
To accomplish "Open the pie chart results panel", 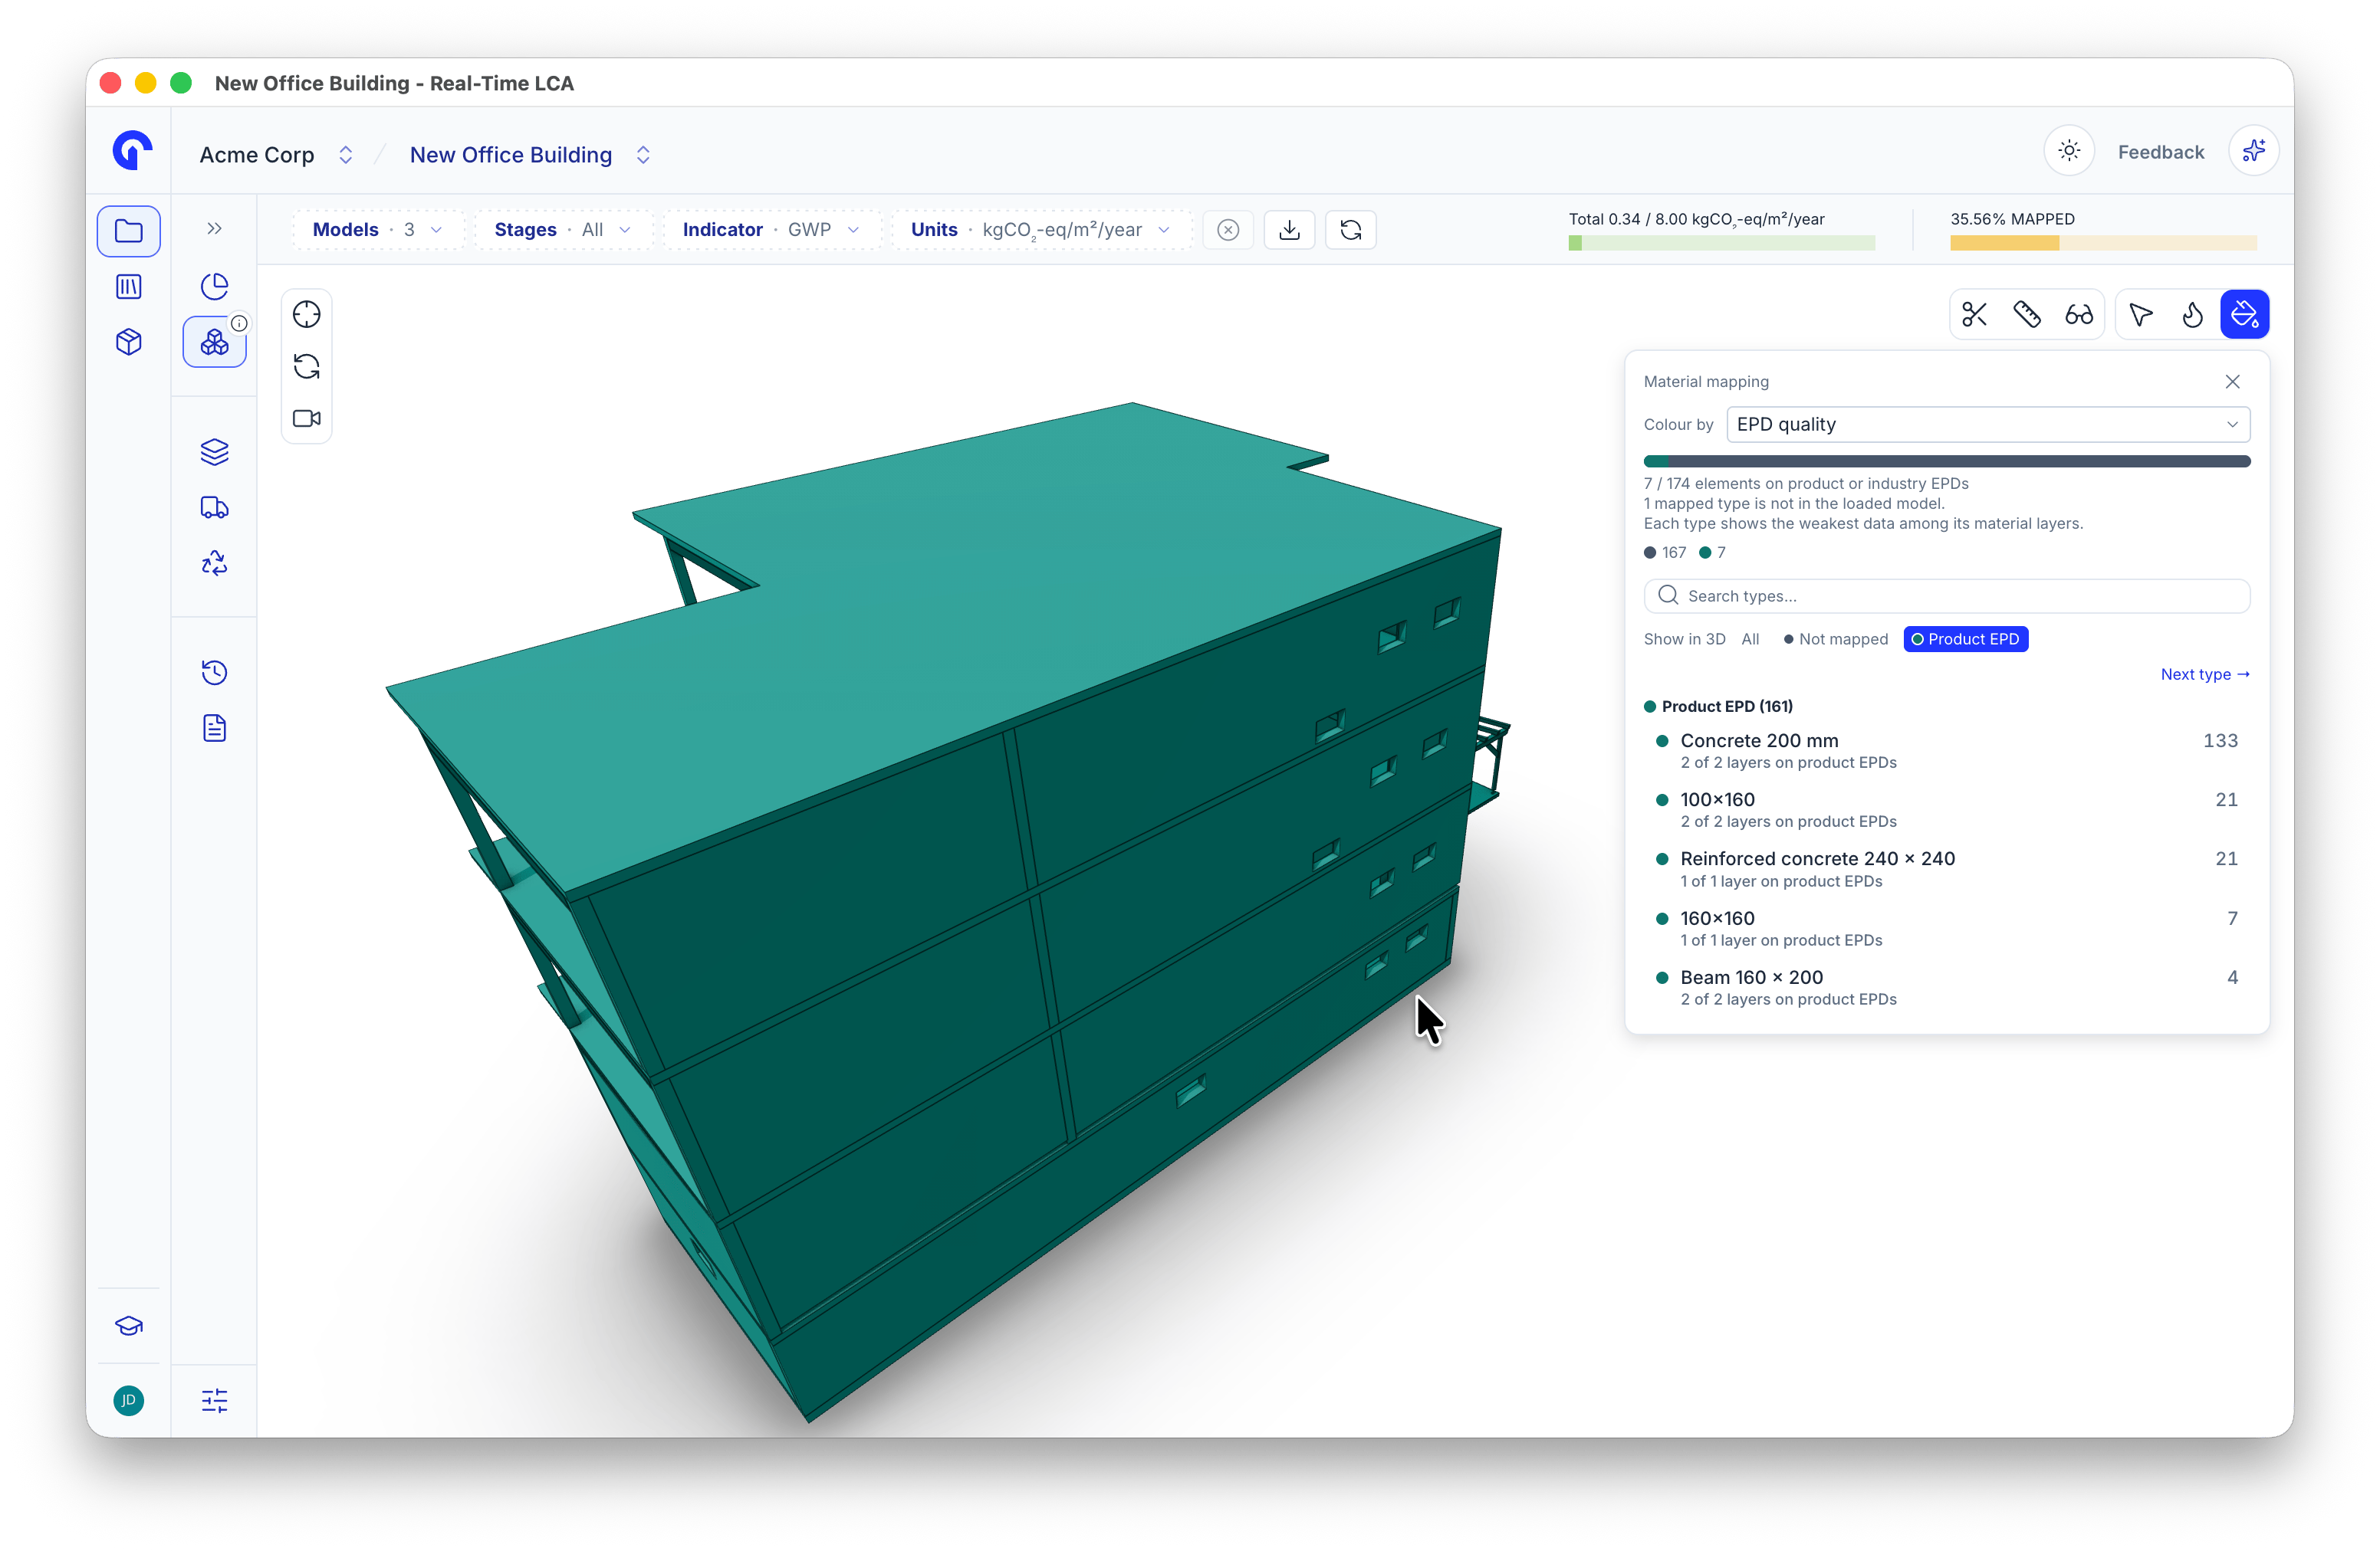I will 214,287.
